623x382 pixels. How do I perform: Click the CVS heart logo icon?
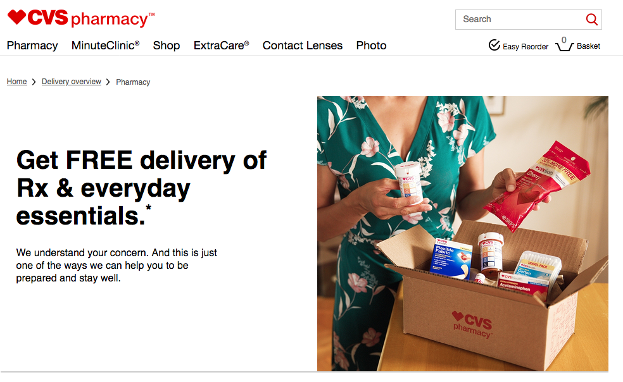16,17
